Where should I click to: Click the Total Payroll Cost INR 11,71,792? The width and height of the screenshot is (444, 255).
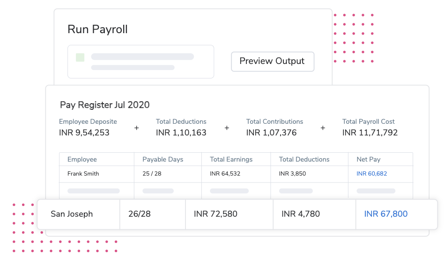click(370, 133)
